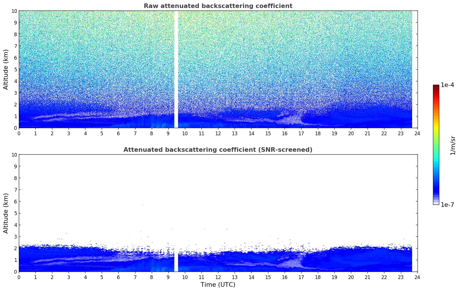459x291 pixels.
Task: Click the '7' altitude tick of the SNR-screened plot
Action: pyautogui.click(x=16, y=190)
